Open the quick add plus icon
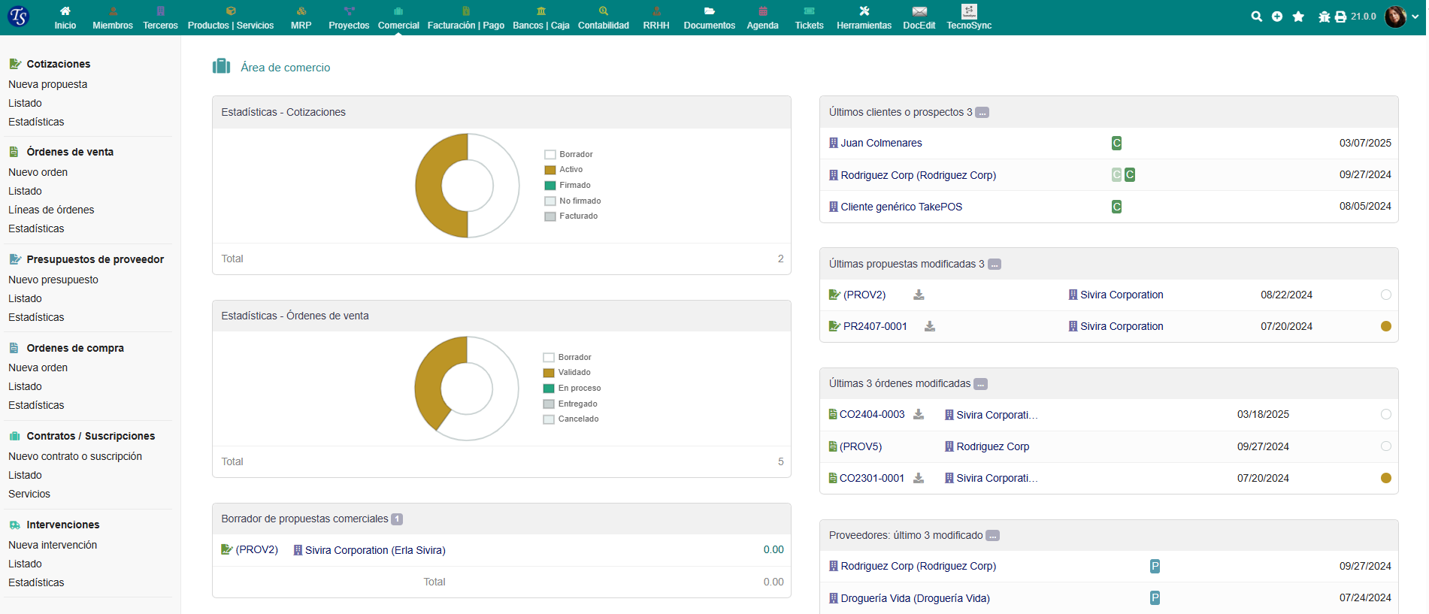1429x614 pixels. coord(1277,17)
